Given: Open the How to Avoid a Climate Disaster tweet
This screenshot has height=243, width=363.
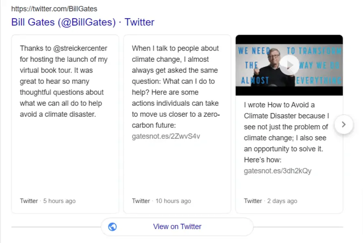Looking at the screenshot, I should 287,127.
